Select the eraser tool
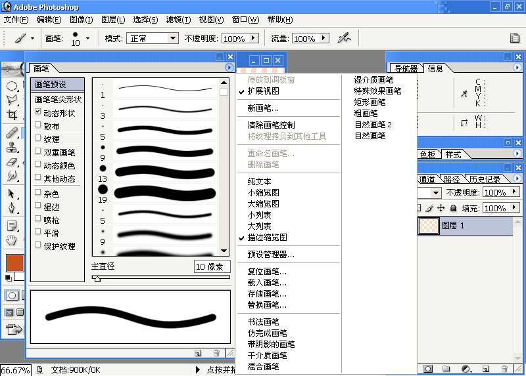The image size is (526, 376). 12,162
